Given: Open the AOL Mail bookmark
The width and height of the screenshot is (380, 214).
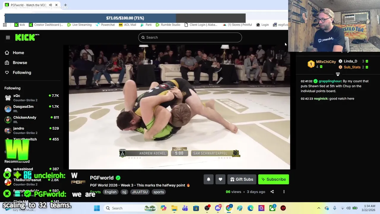Looking at the screenshot, I should pyautogui.click(x=127, y=25).
